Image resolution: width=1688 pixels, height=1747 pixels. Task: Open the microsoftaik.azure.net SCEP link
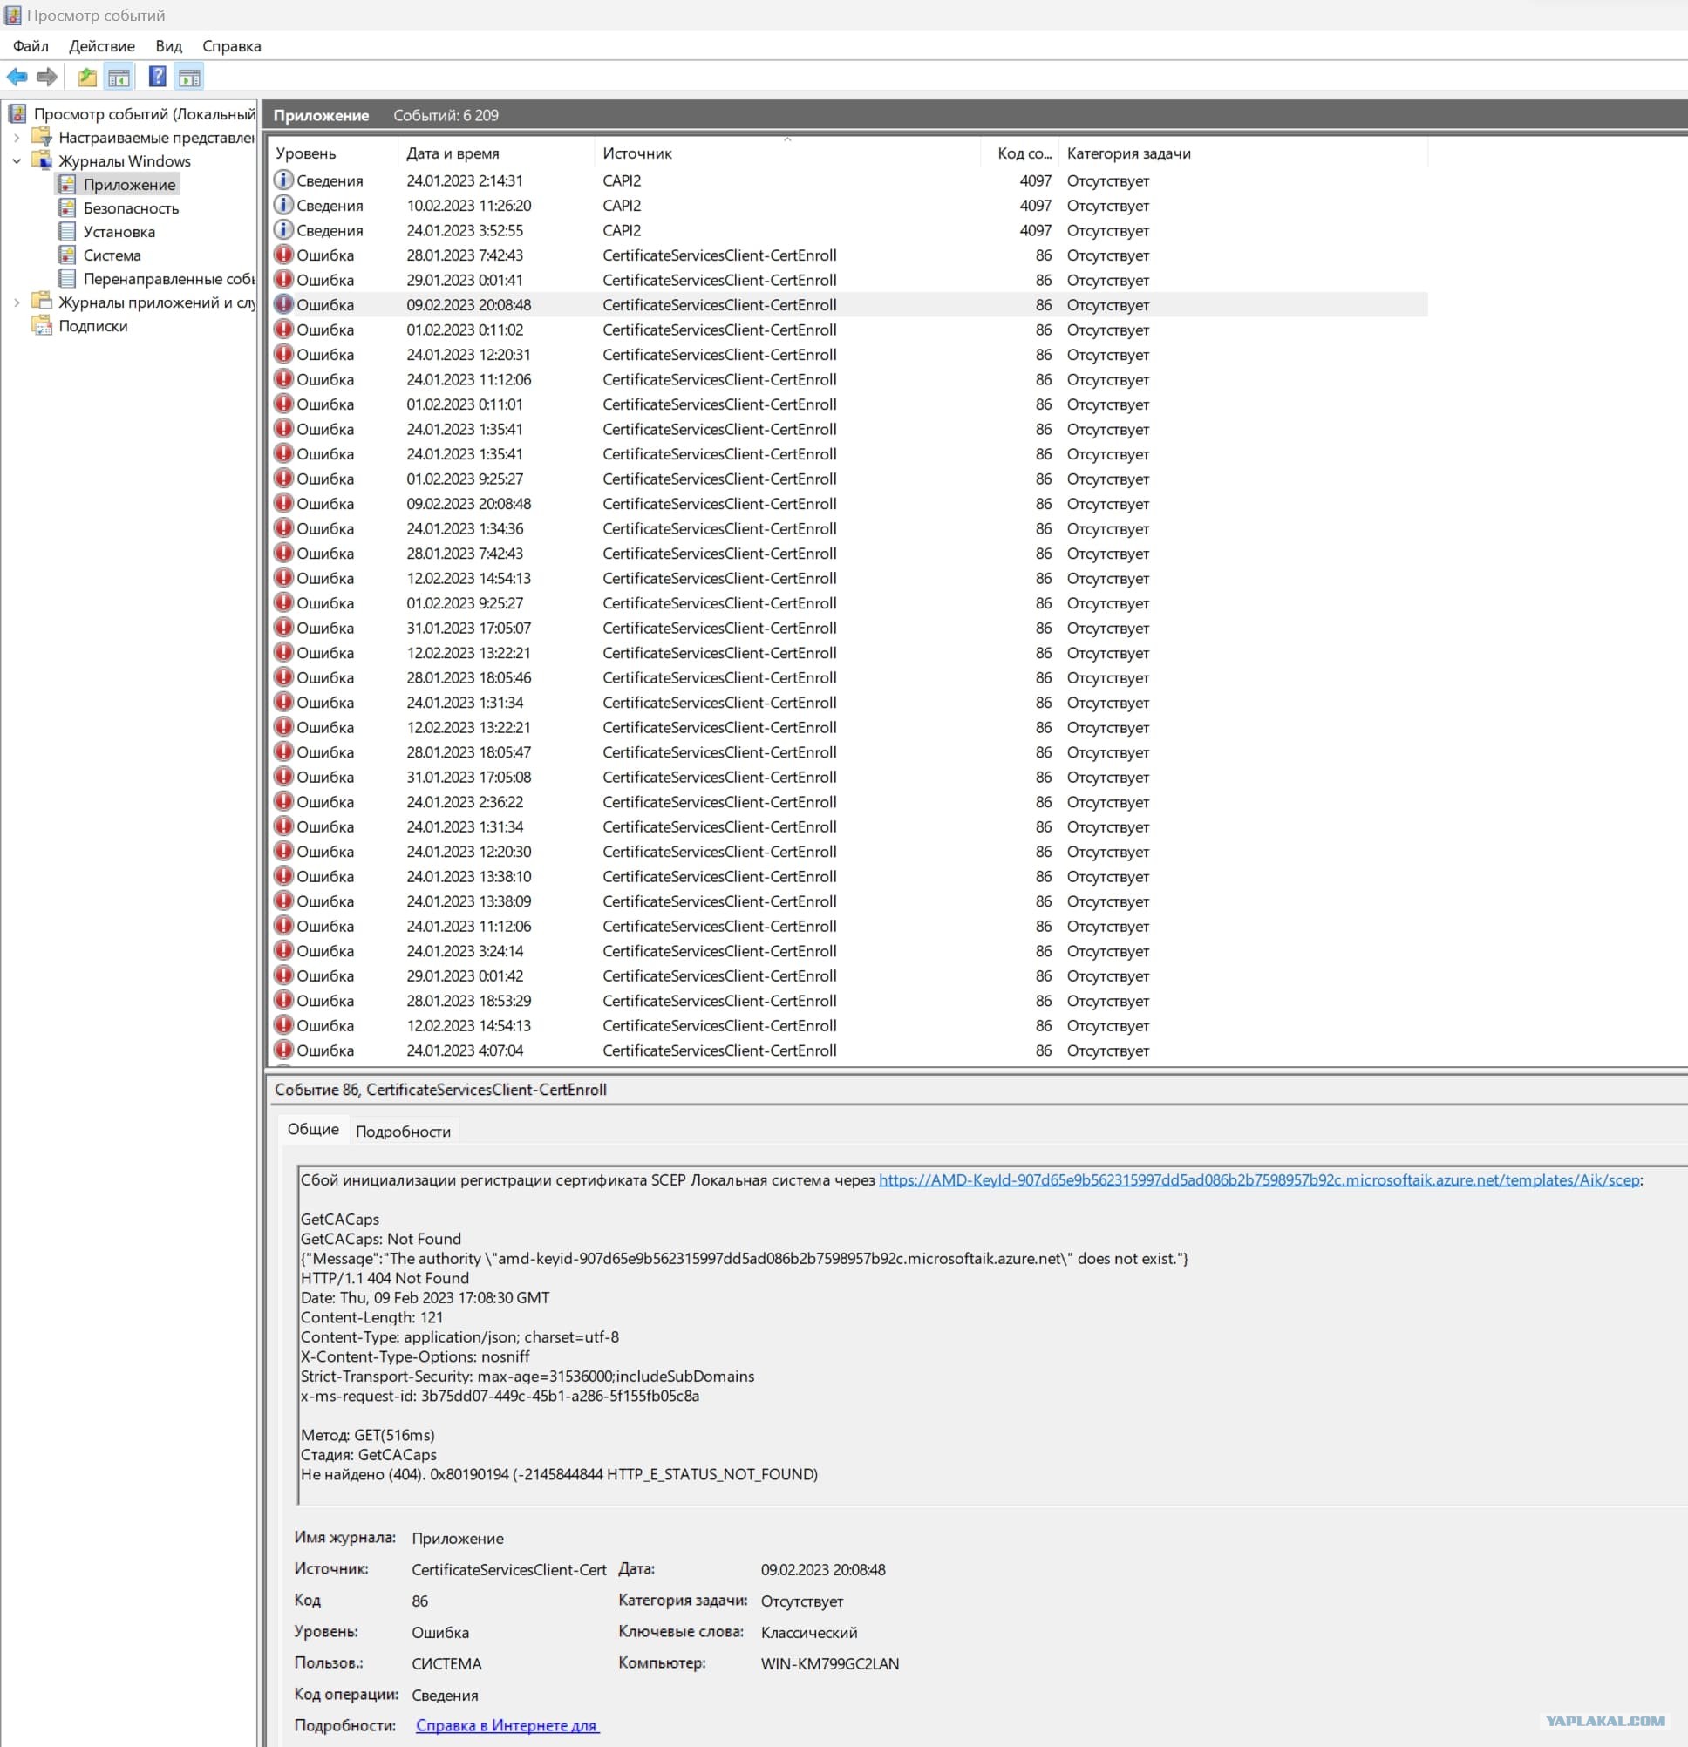click(x=1259, y=1179)
